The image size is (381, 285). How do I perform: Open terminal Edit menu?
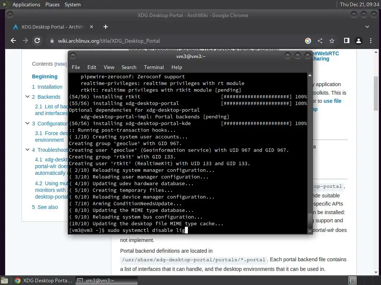click(92, 67)
